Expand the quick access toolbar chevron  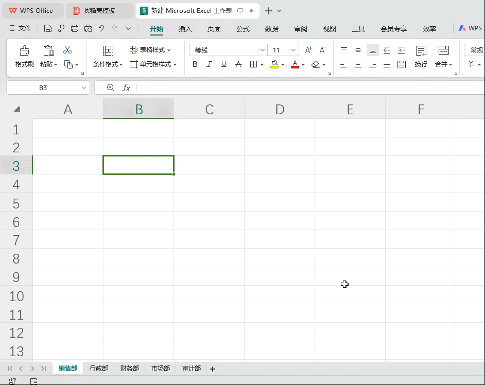pos(128,29)
